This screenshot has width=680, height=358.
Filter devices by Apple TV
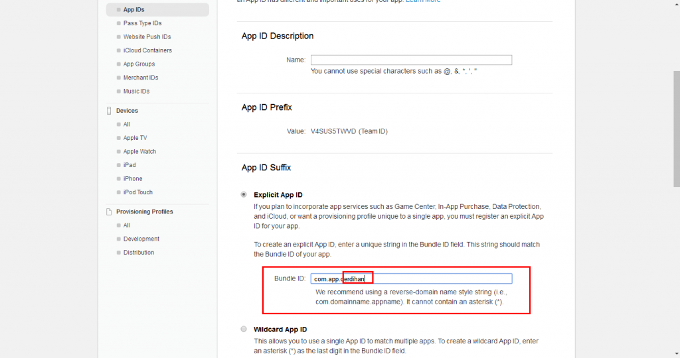point(135,138)
